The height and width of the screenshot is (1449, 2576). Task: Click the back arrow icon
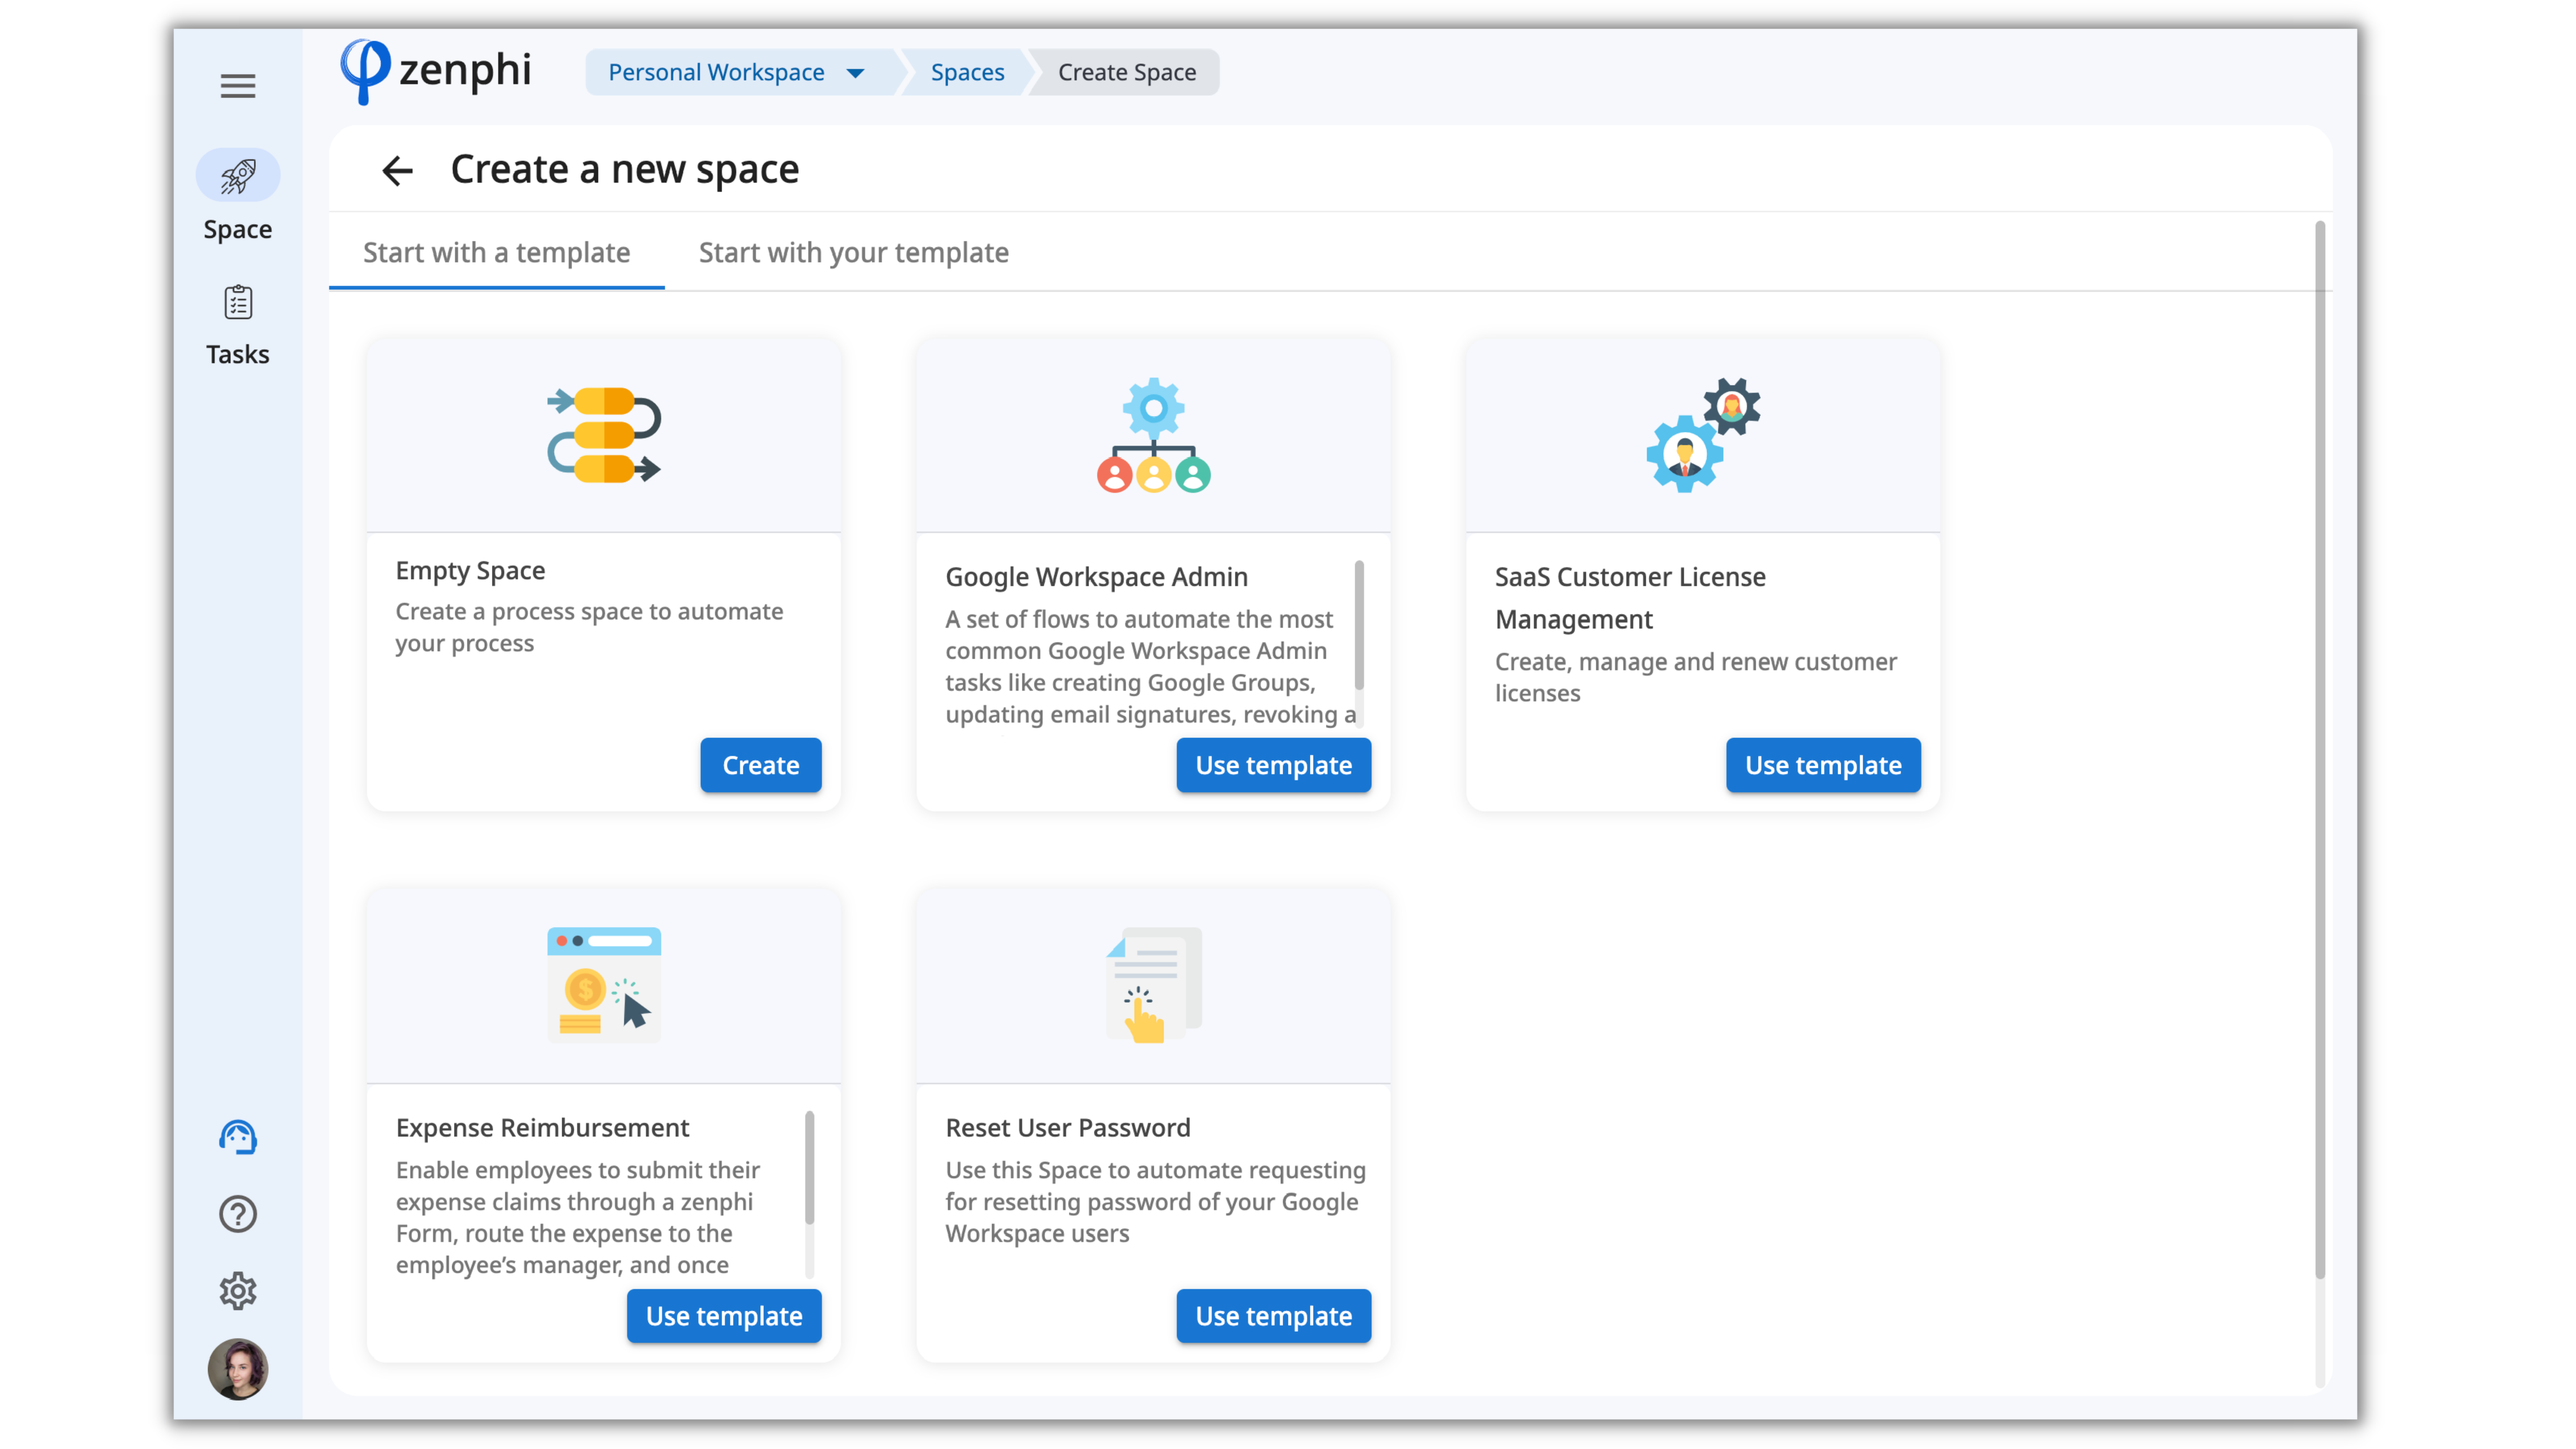pos(397,171)
